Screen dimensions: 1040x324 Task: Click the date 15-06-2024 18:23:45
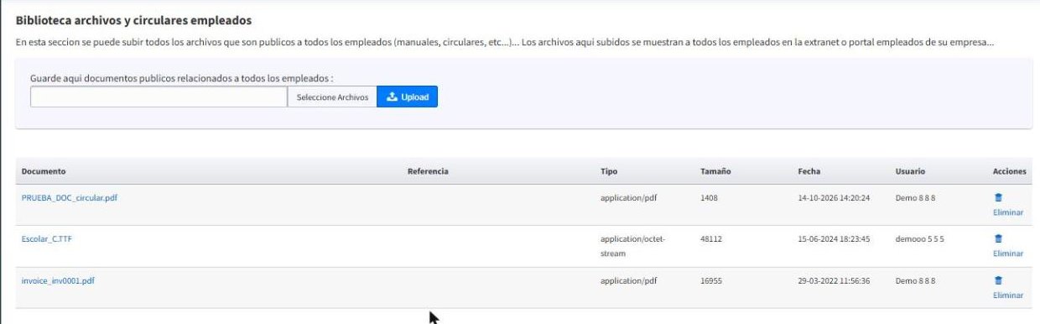[x=834, y=239]
